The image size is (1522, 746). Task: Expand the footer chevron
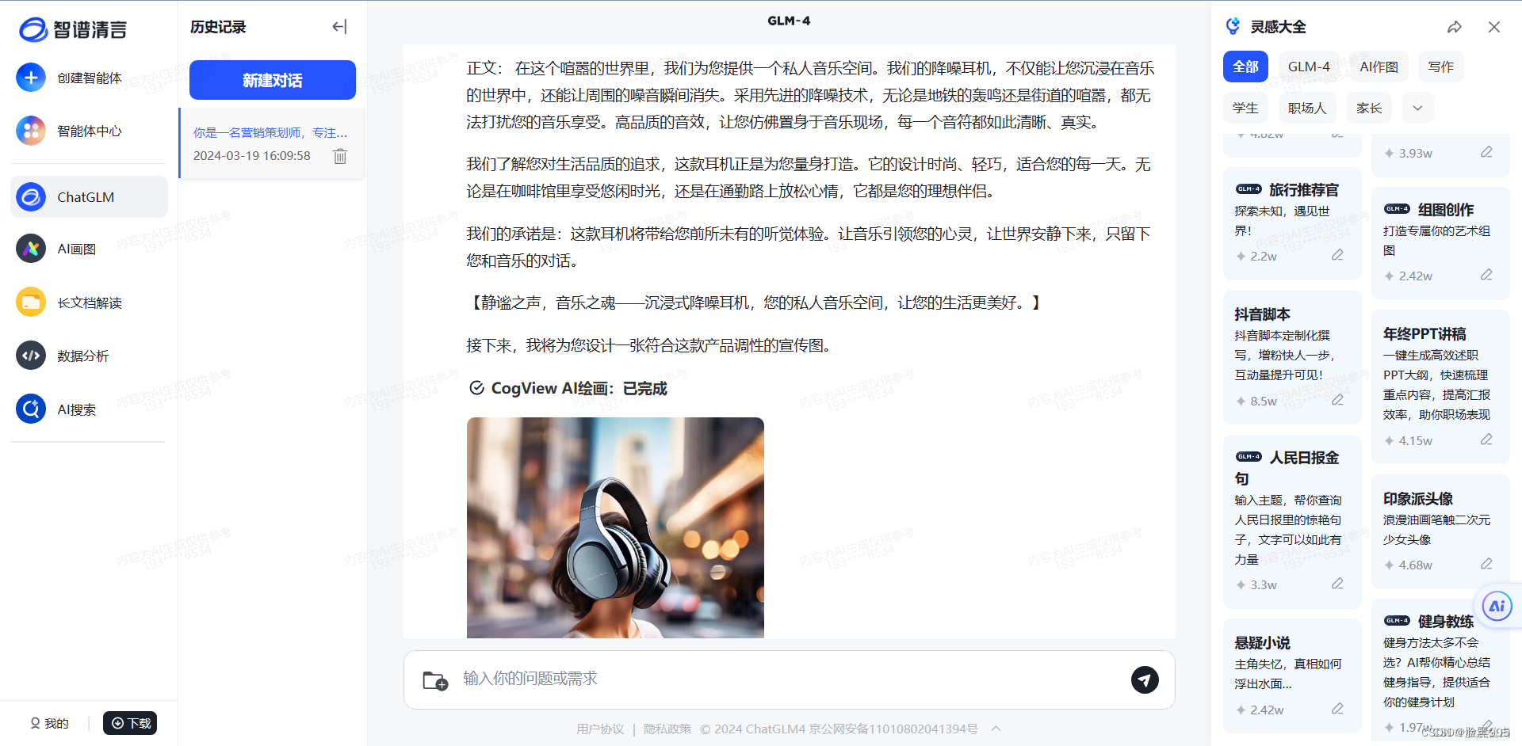point(996,729)
